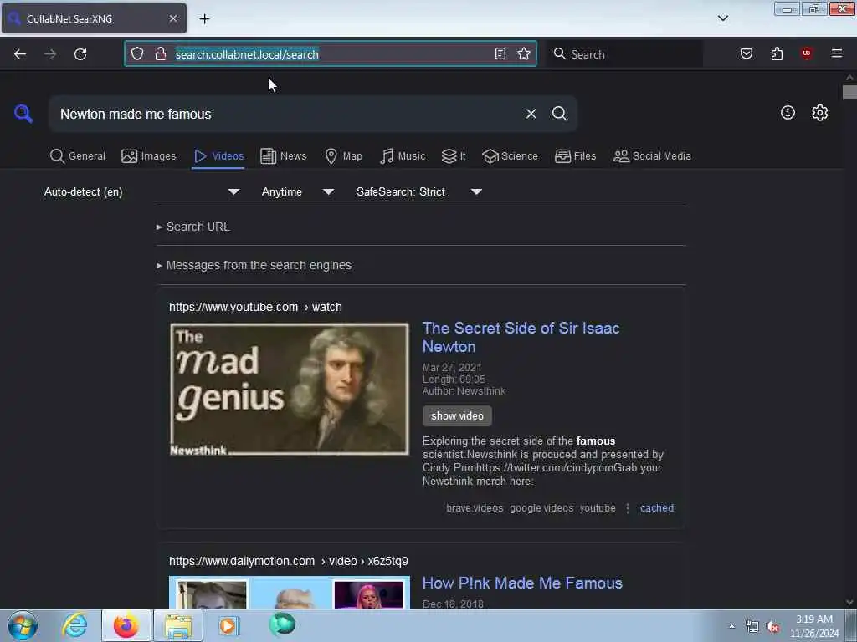Open uBlock Origin extension icon
Screen dimensions: 857x642
[x=807, y=53]
